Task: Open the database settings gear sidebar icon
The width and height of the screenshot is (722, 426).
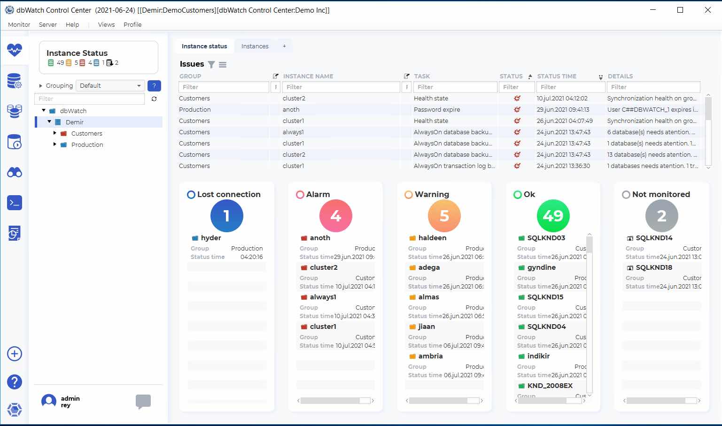Action: pos(15,81)
